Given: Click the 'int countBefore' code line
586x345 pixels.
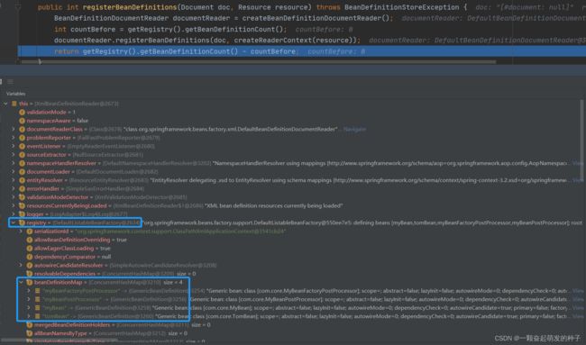Looking at the screenshot, I should click(x=170, y=29).
